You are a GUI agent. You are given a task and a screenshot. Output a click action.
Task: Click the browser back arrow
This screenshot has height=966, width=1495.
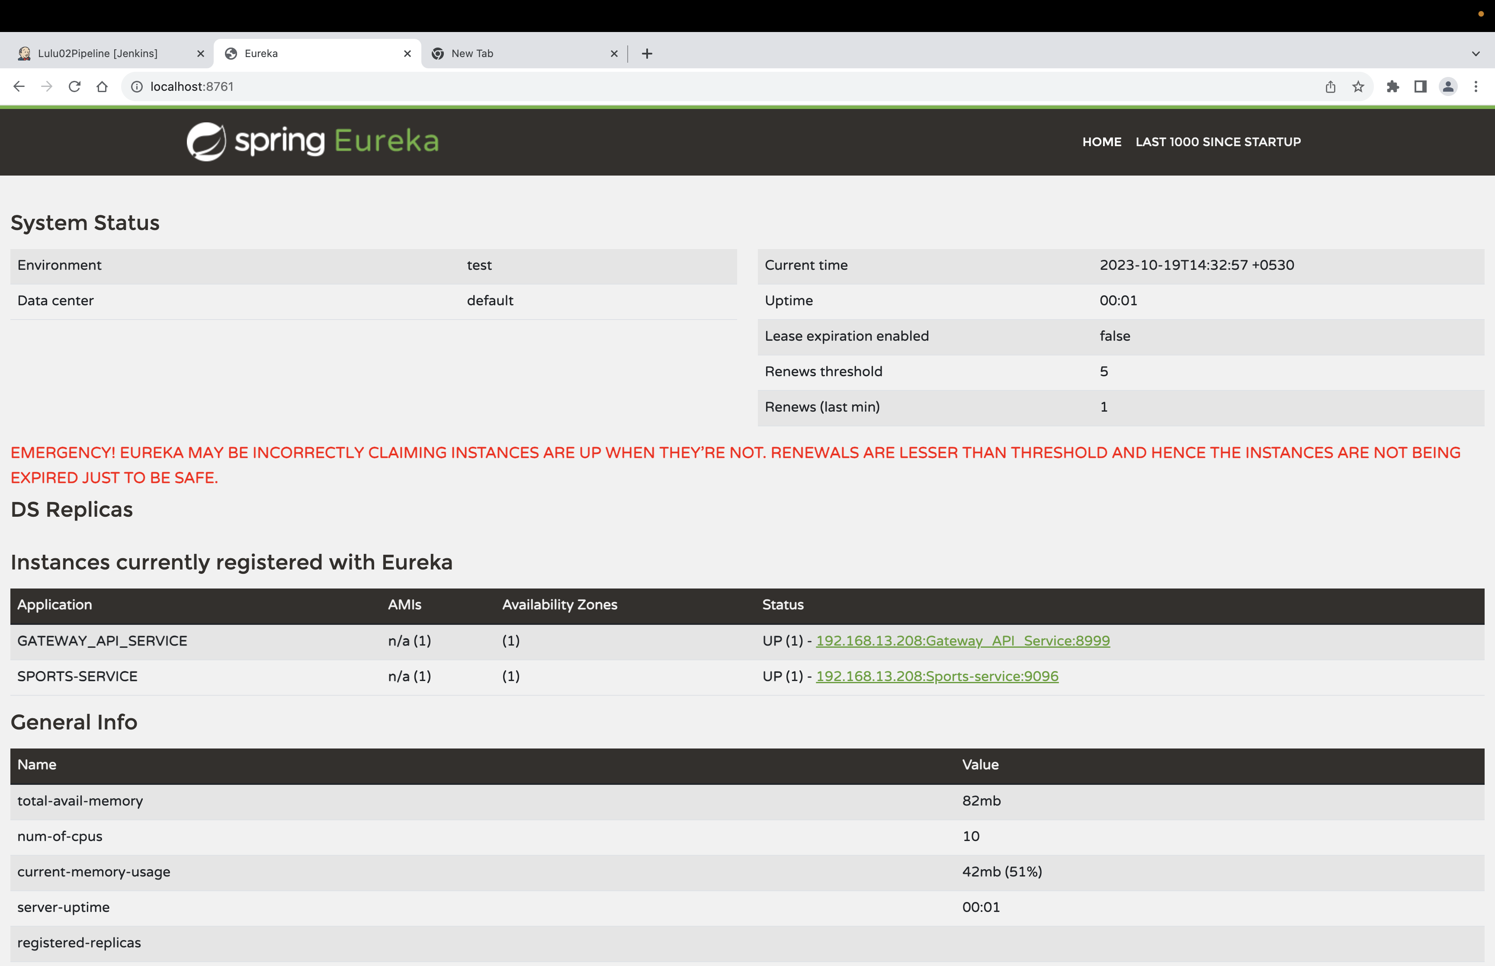pos(19,86)
